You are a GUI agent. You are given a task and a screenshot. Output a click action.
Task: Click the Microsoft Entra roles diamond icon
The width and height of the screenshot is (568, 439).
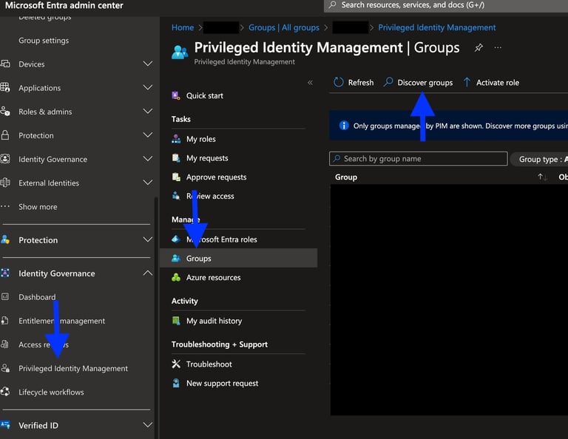[x=176, y=239]
